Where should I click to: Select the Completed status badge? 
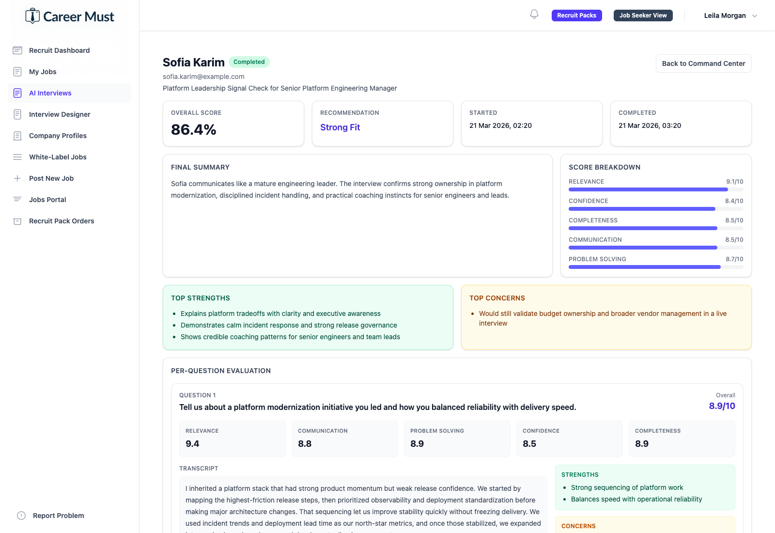tap(249, 62)
